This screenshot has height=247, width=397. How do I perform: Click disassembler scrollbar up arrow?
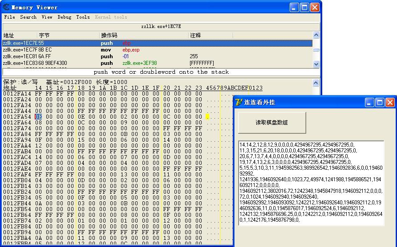click(x=316, y=35)
